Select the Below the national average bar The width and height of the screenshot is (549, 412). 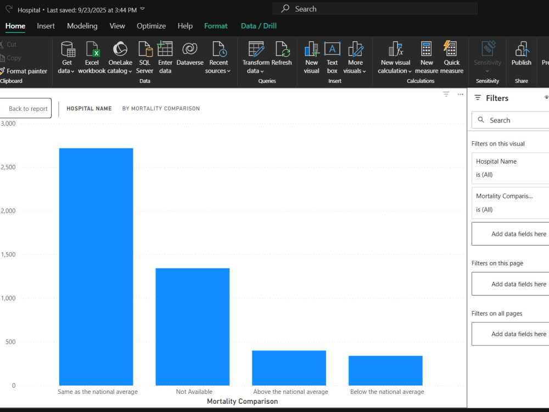click(385, 371)
